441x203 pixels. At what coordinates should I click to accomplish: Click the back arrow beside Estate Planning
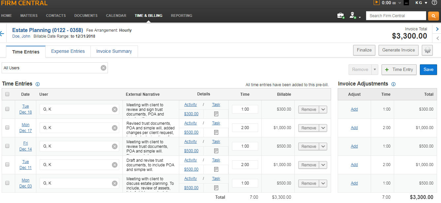[x=2, y=34]
